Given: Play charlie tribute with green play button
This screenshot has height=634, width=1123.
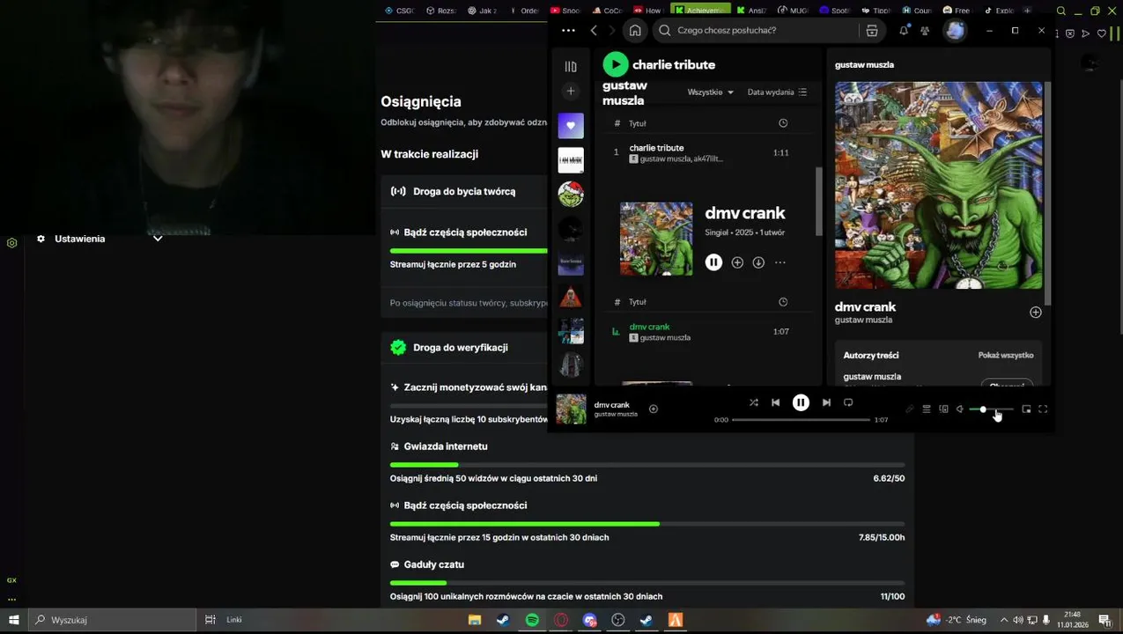Looking at the screenshot, I should coord(616,64).
